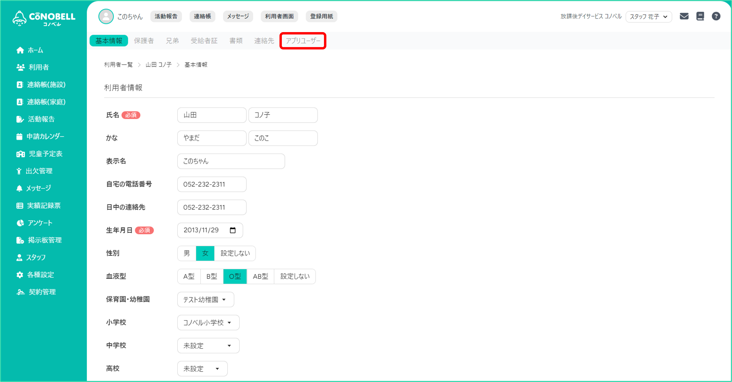The width and height of the screenshot is (732, 382).
Task: Open 各種設定 gear icon in sidebar
Action: coord(19,275)
